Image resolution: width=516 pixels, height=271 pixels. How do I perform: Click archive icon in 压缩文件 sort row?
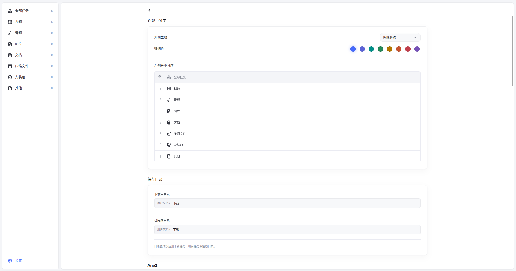coord(169,134)
